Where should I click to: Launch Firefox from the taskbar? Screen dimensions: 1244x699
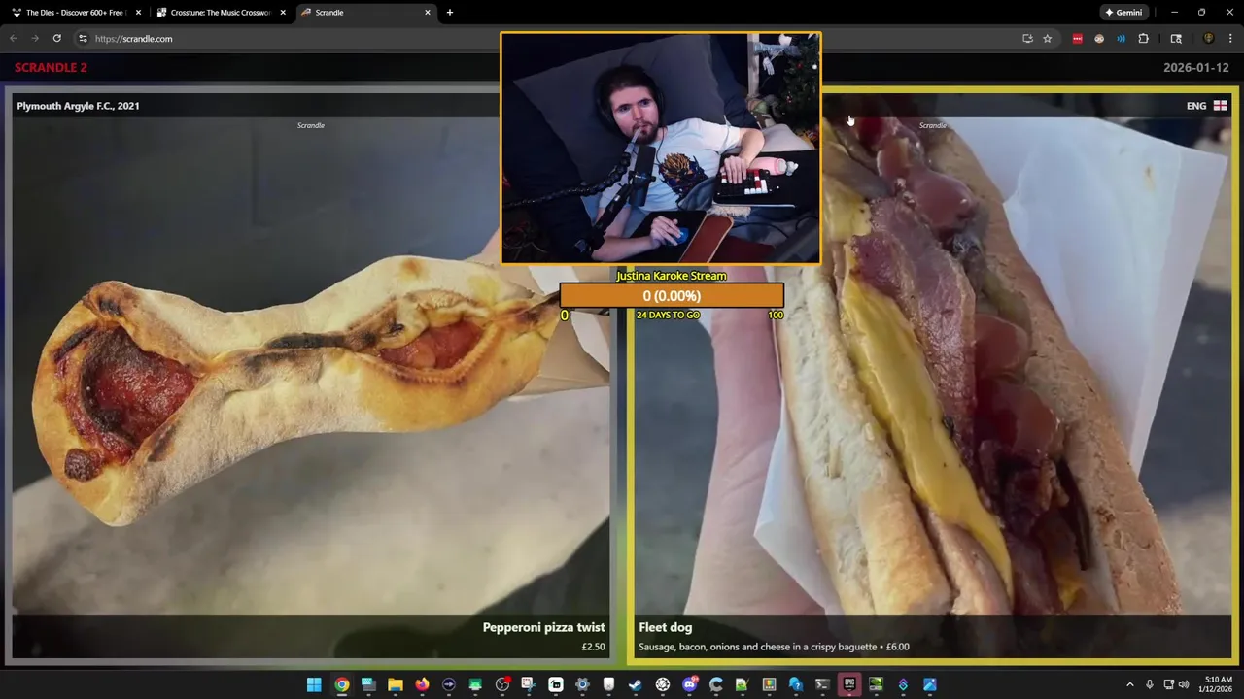[422, 684]
